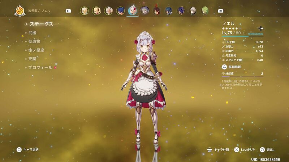The image size is (289, 162).
Task: Click the R1 next character button
Action: pos(220,11)
